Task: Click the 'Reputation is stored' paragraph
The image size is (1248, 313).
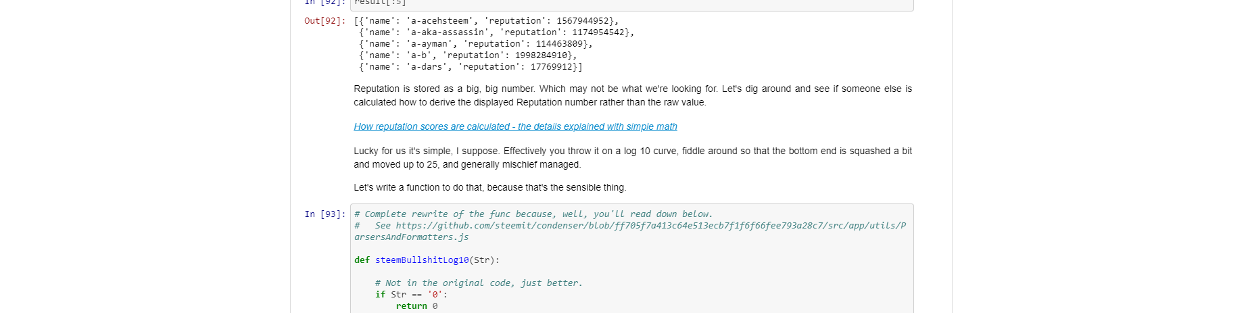Action: tap(632, 95)
